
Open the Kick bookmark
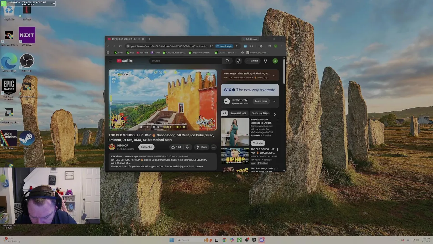tap(130, 53)
